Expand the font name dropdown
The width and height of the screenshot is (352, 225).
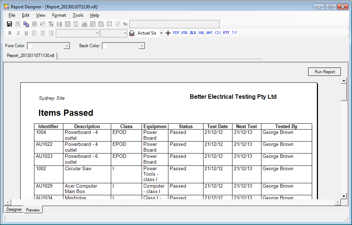click(x=97, y=33)
